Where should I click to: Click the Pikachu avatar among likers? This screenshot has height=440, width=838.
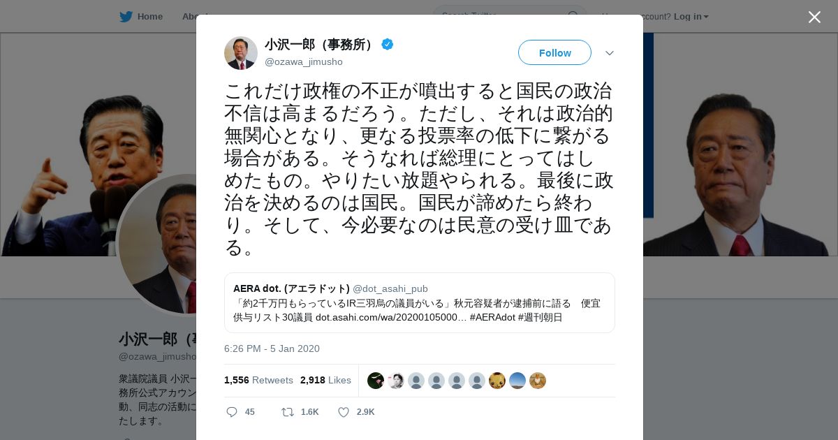497,381
